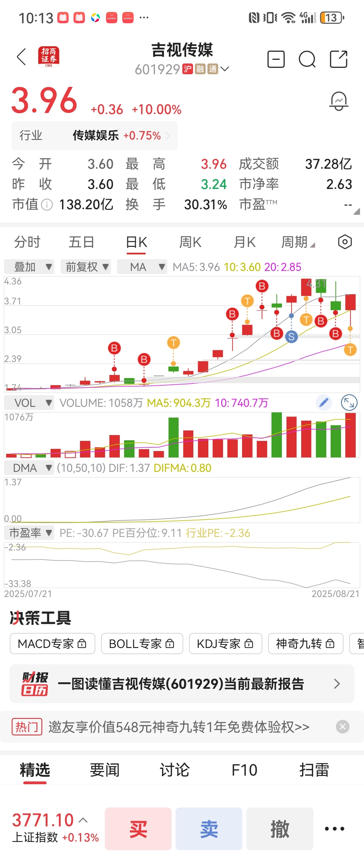Viewport: 364px width, 856px height.
Task: Switch to 周K chart tab
Action: tap(191, 242)
